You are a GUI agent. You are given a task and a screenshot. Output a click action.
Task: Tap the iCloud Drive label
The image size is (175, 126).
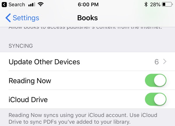pyautogui.click(x=28, y=100)
